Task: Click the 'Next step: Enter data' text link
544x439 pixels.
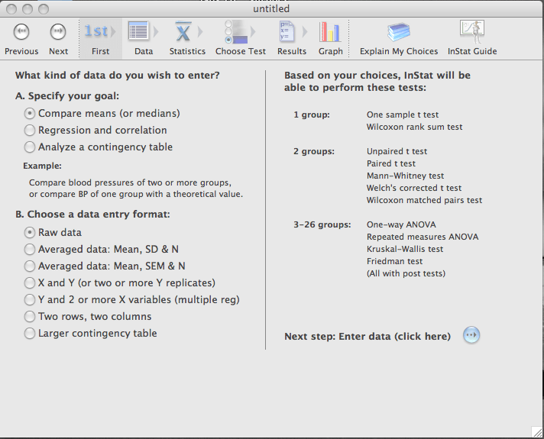Action: coord(367,337)
